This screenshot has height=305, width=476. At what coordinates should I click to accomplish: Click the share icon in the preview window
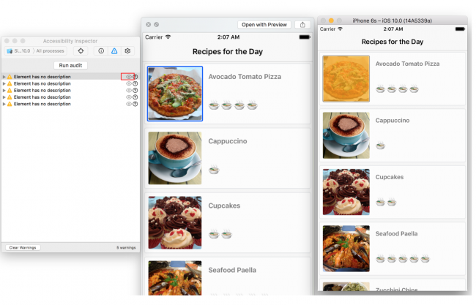click(x=302, y=25)
